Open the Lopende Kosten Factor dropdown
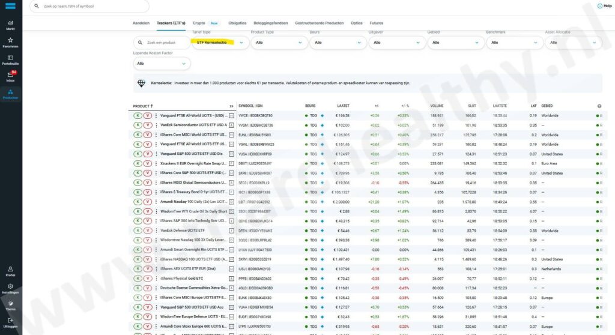The image size is (615, 335). (x=162, y=64)
